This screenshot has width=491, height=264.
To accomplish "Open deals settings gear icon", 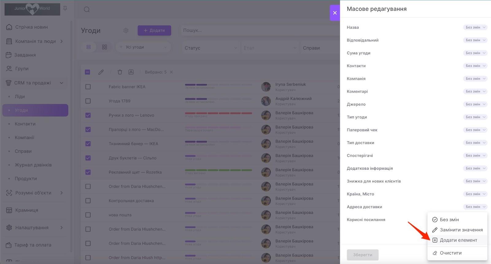I will 126,30.
